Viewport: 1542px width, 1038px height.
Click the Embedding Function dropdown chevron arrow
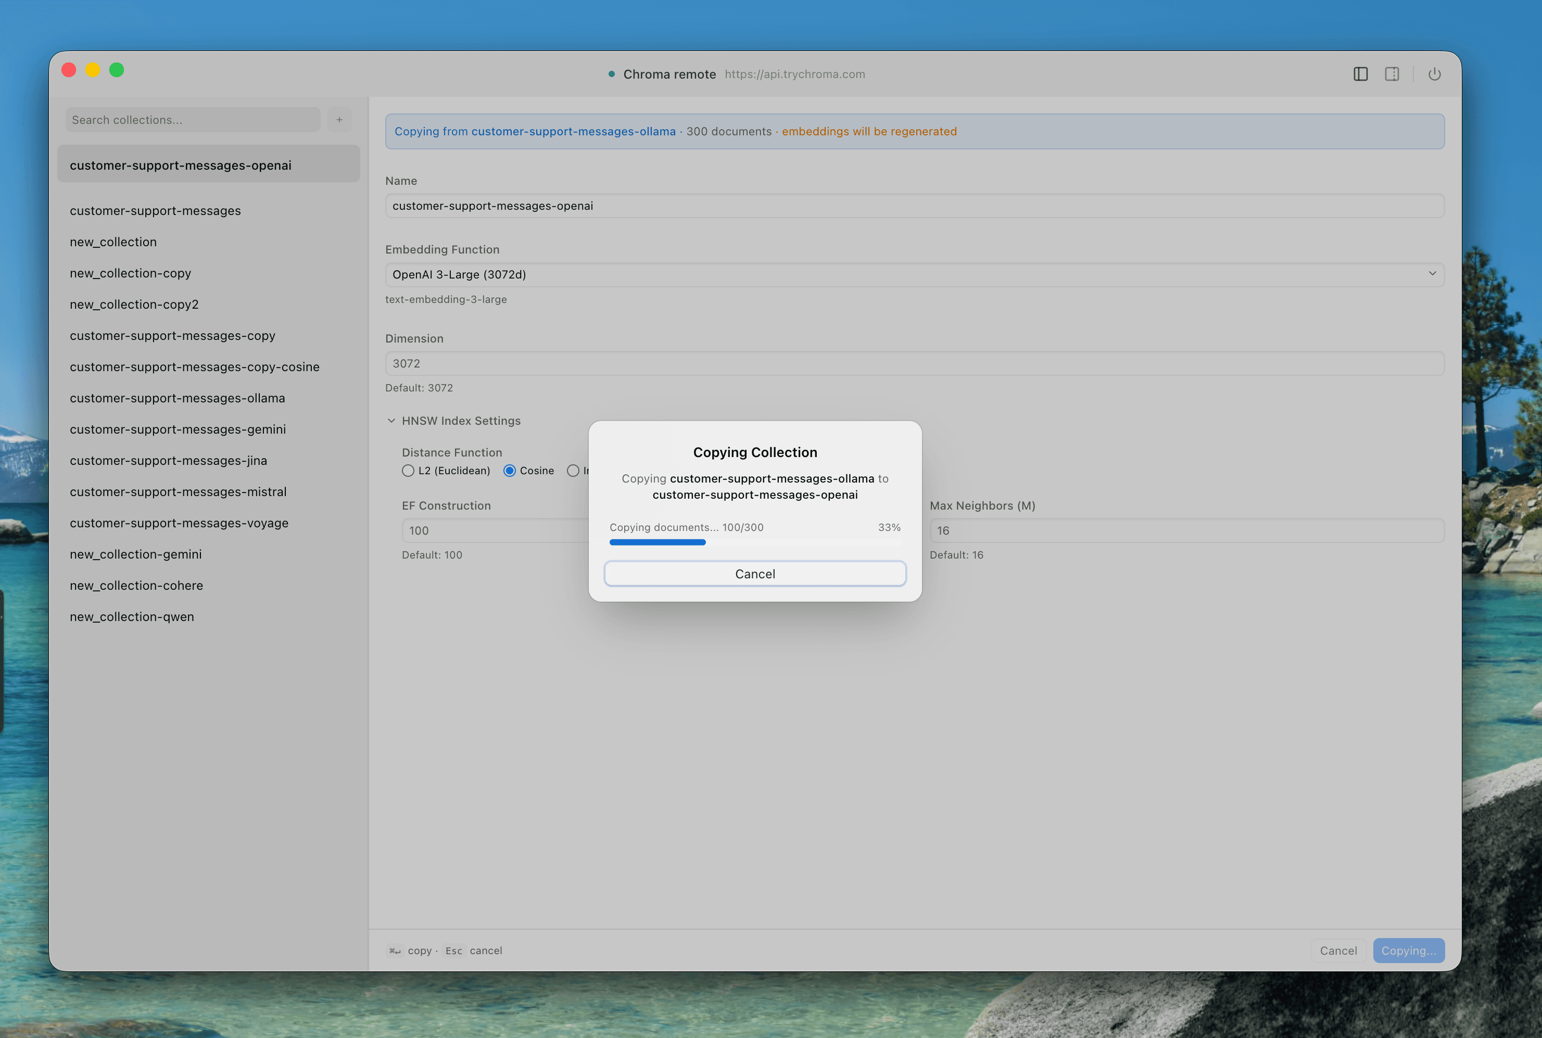pos(1432,274)
